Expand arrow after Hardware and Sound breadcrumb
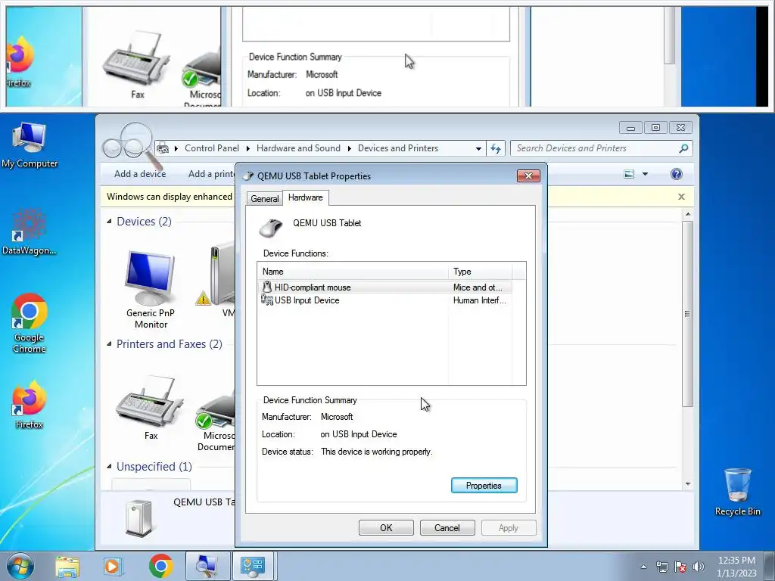 pos(349,148)
